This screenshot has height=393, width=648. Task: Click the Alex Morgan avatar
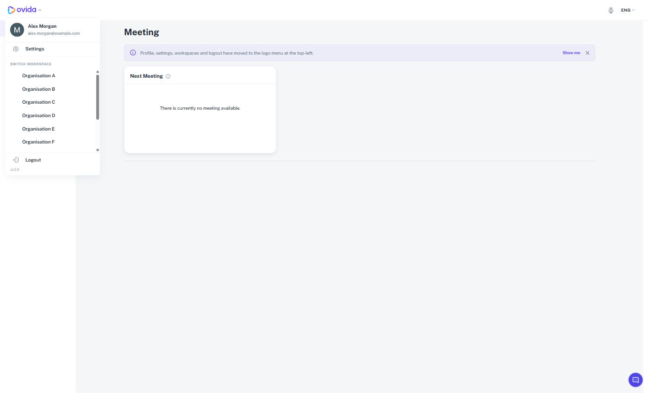pyautogui.click(x=17, y=30)
